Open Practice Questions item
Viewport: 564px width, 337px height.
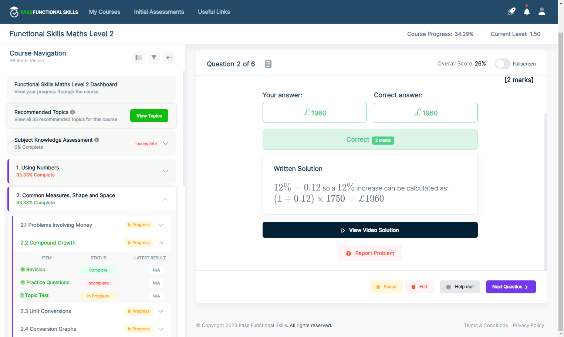(x=48, y=283)
